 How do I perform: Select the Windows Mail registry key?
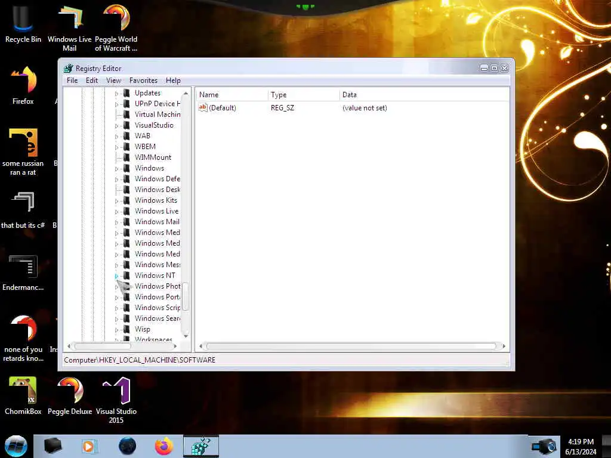coord(157,222)
